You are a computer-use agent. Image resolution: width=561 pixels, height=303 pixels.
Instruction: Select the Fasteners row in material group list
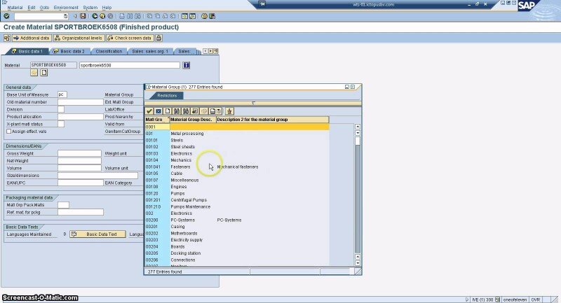180,167
